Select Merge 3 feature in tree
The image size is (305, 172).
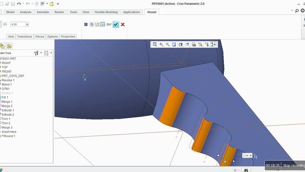click(x=7, y=128)
